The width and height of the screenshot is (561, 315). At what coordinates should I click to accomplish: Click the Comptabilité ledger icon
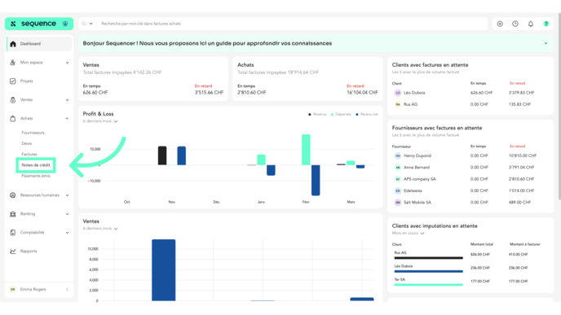click(x=13, y=233)
